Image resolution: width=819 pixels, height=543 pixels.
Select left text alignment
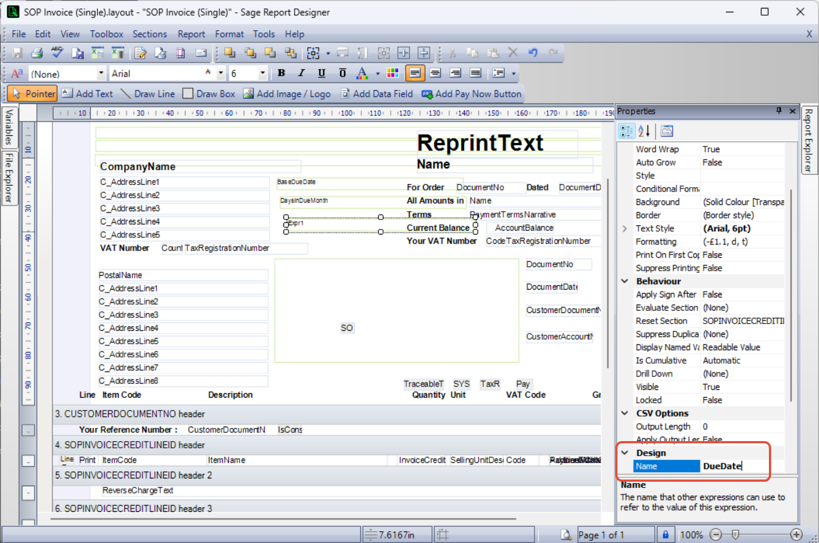pyautogui.click(x=415, y=73)
